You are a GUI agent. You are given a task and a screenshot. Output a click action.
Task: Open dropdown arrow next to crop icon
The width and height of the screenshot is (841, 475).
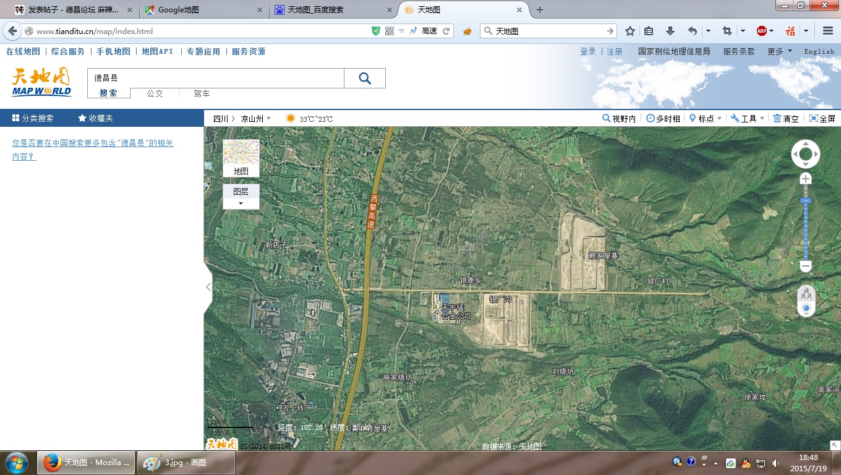click(x=743, y=31)
